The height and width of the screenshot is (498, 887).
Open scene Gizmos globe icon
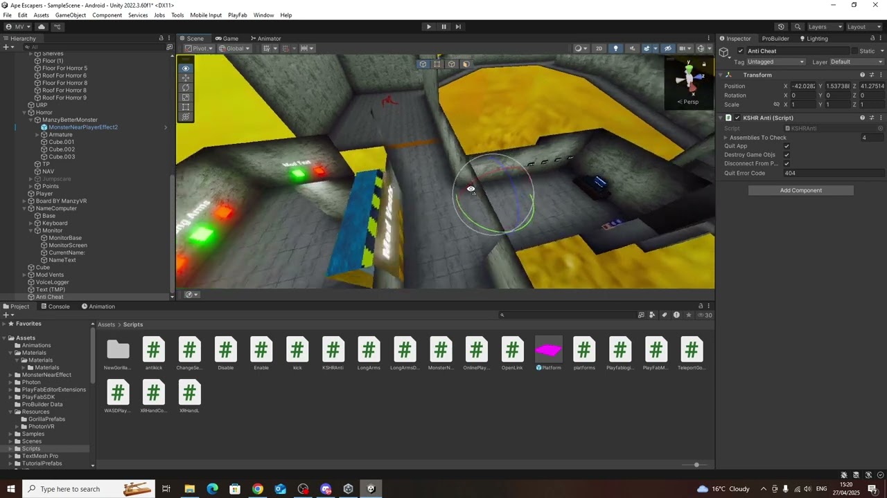[701, 48]
